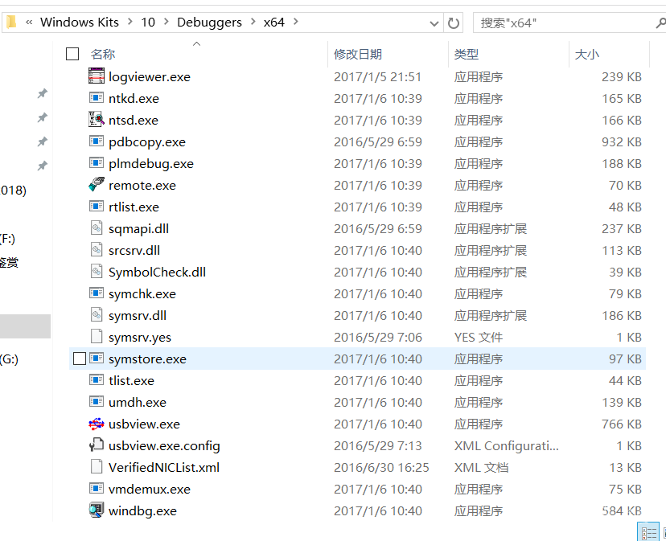
Task: Click the tlist.exe file icon
Action: [97, 379]
